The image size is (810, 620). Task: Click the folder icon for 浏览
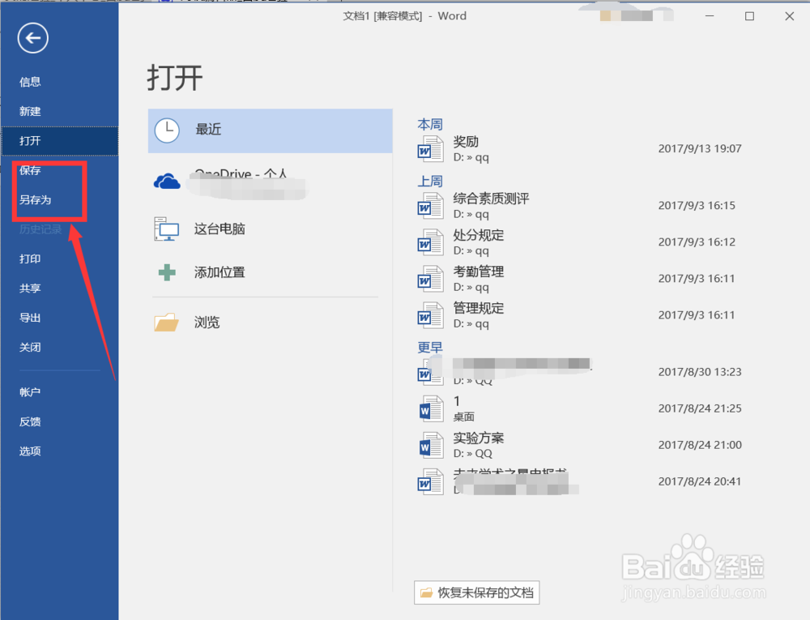click(166, 323)
